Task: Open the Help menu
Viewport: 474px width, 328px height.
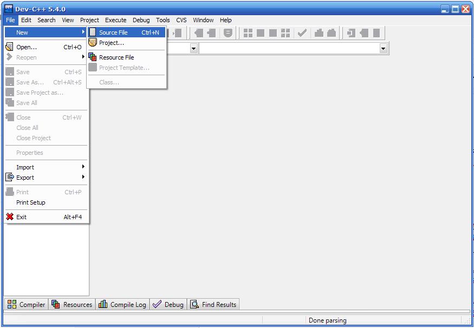Action: 226,20
